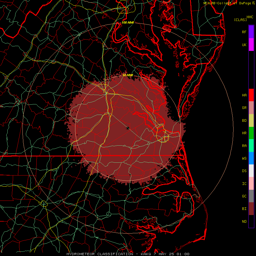This screenshot has width=256, height=256.
Task: Click the 'BI' legend label
Action: click(x=244, y=209)
